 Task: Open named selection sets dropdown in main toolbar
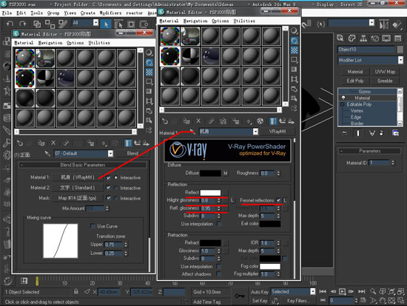(371, 23)
